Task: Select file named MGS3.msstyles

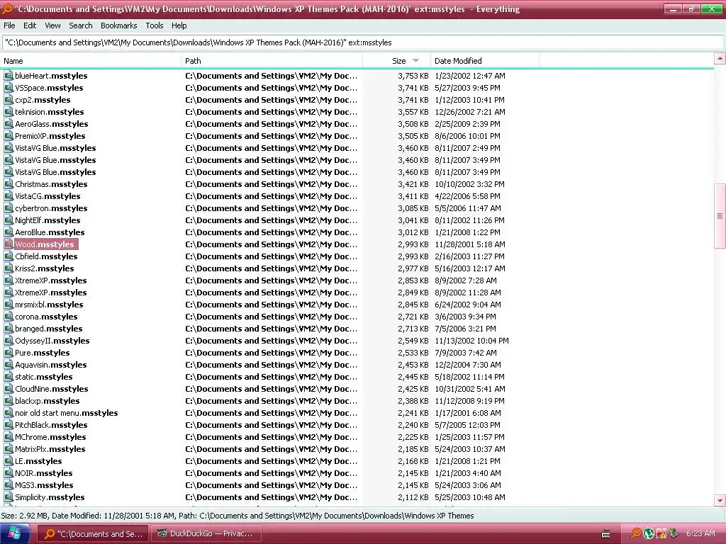Action: [x=44, y=484]
